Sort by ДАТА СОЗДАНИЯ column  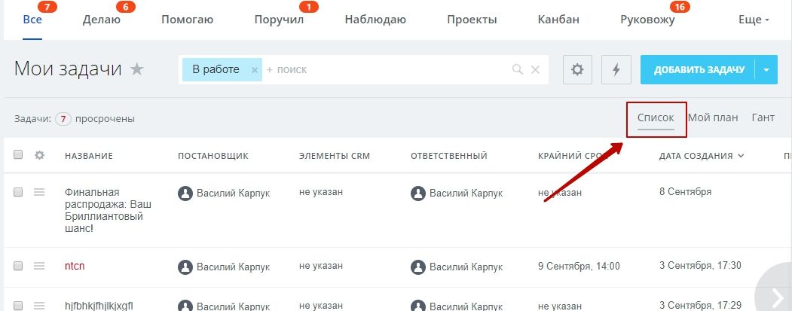point(702,156)
